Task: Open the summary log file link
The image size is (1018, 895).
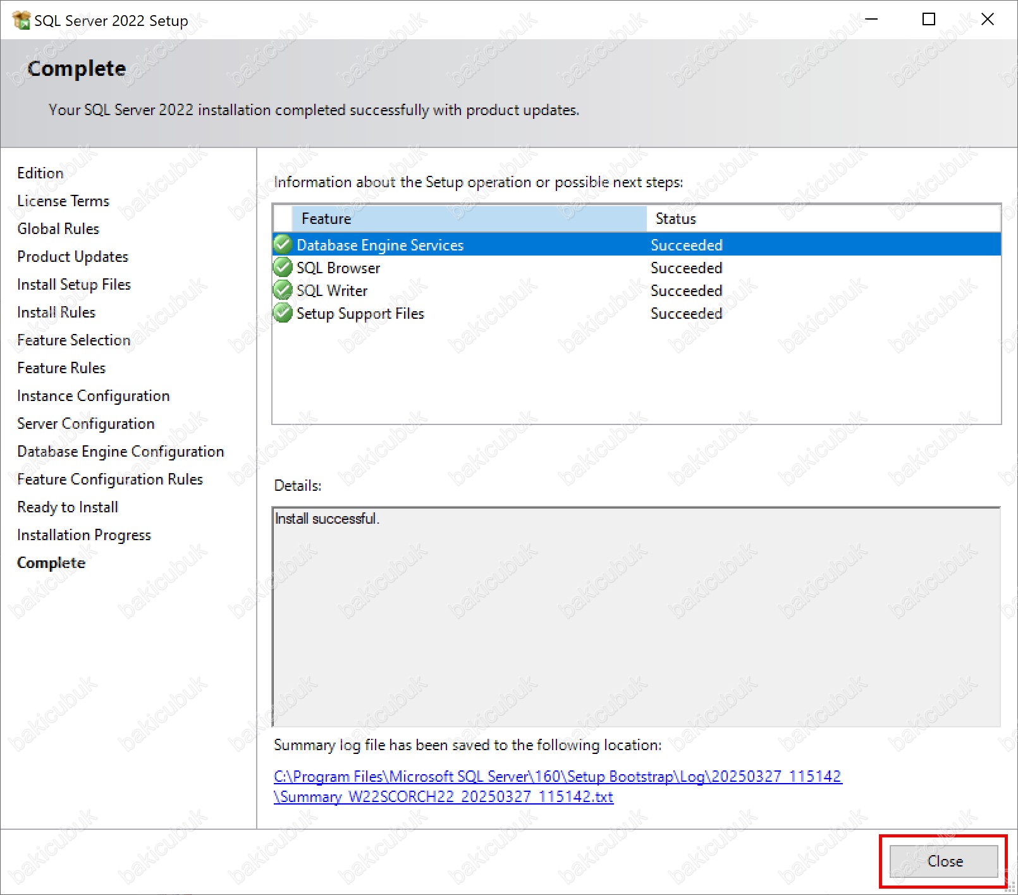Action: 558,786
